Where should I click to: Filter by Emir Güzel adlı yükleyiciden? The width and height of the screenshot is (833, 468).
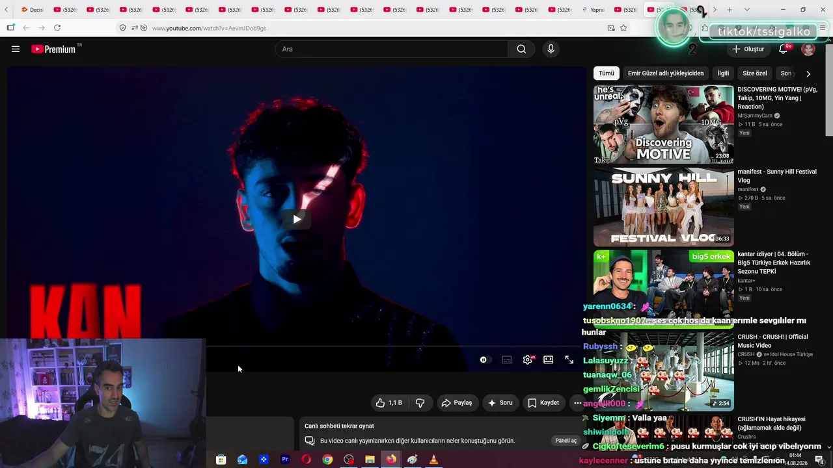pos(666,73)
